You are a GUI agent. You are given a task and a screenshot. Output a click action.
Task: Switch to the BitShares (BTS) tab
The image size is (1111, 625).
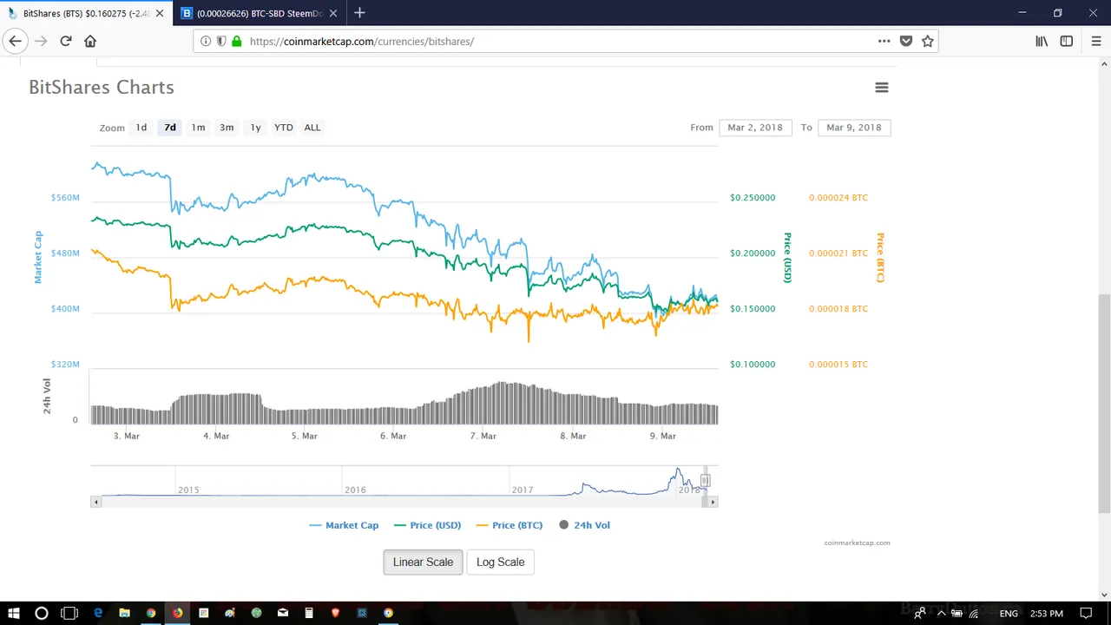(x=86, y=13)
